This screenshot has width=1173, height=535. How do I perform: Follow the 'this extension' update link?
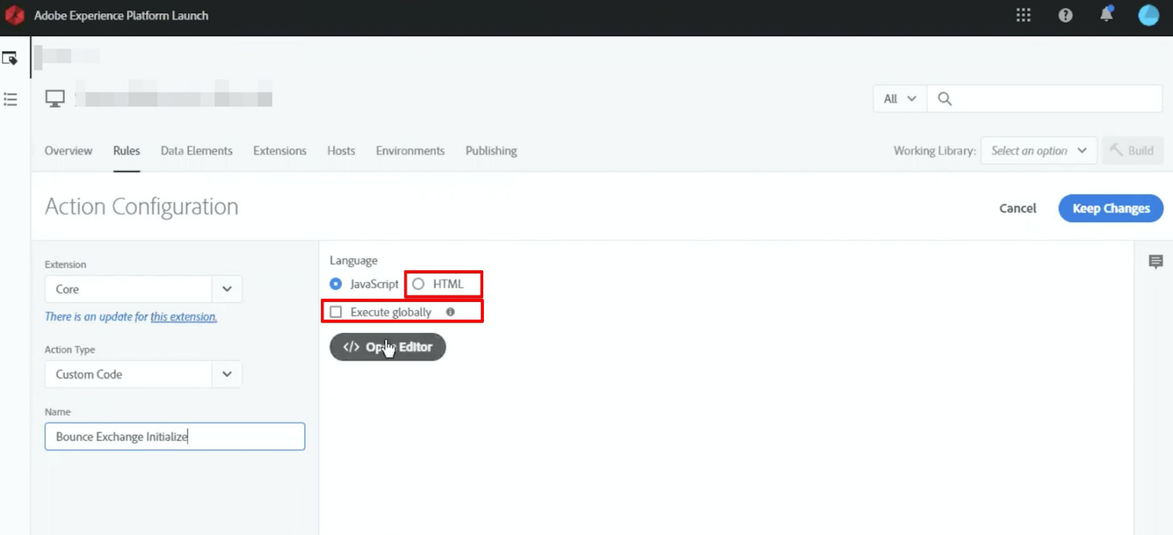(x=183, y=317)
